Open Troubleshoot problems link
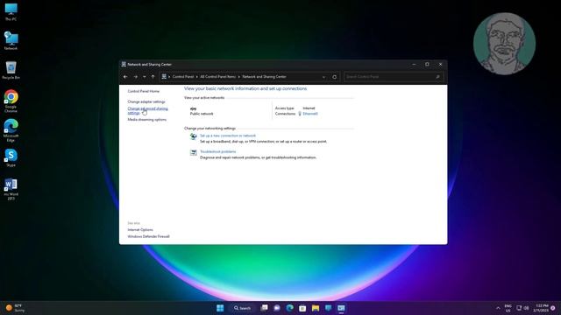This screenshot has width=561, height=315. pos(217,151)
